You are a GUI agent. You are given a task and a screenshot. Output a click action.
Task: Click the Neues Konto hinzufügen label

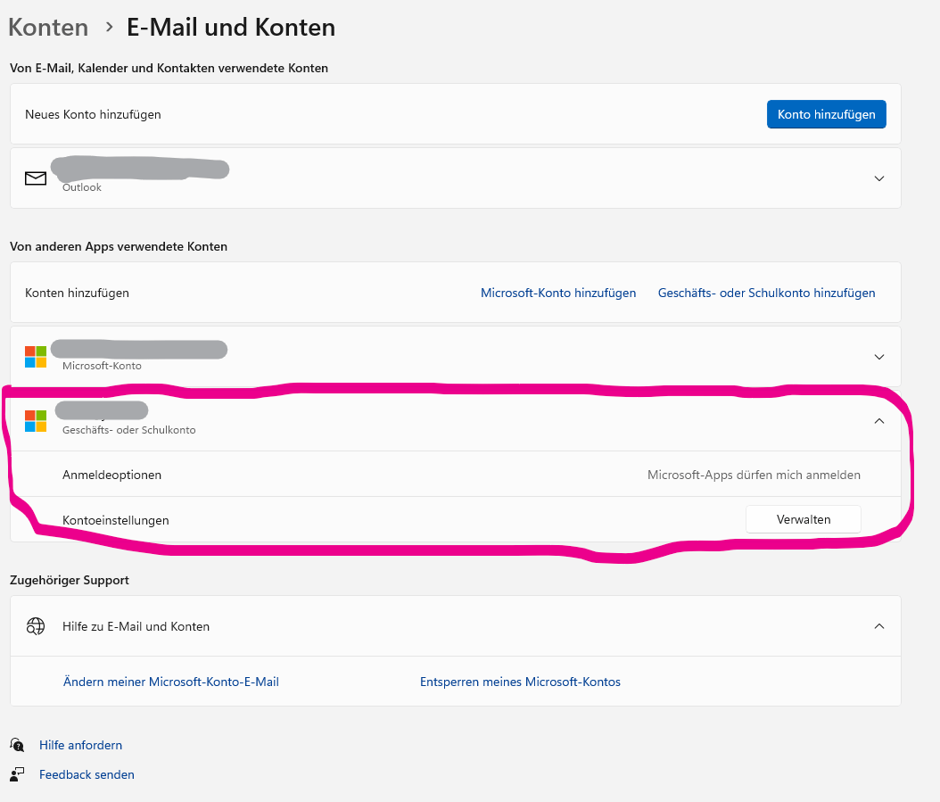pos(93,114)
